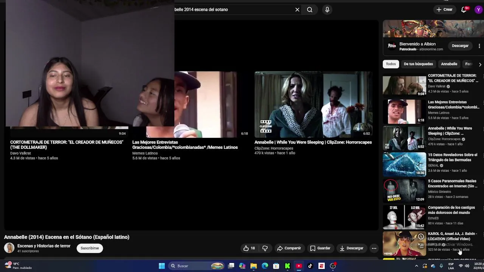Click the Crear button

pos(444,9)
